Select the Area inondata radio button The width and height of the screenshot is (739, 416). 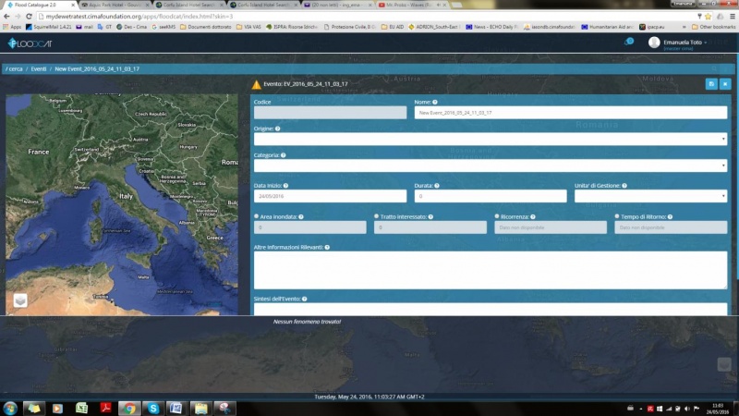257,216
